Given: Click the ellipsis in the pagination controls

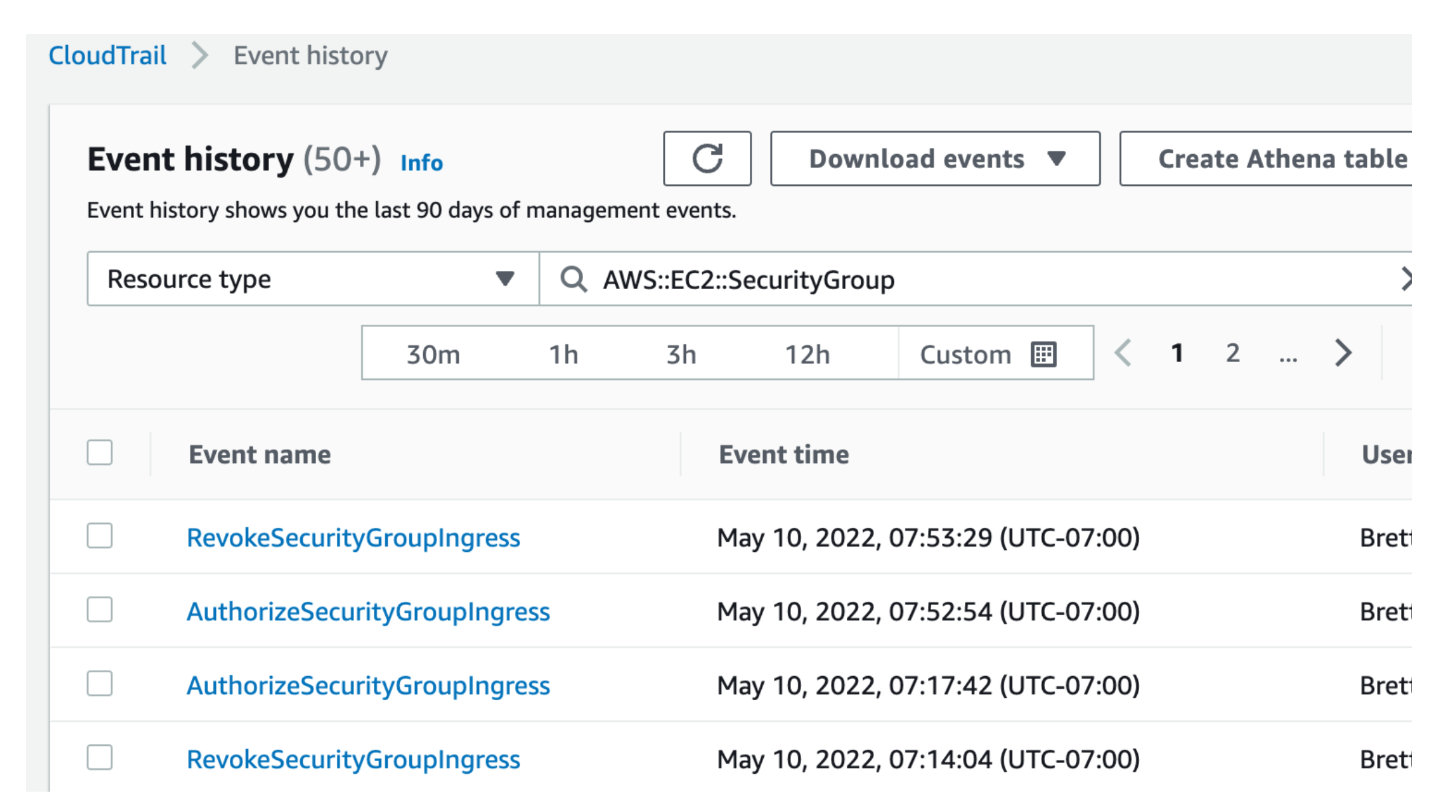Looking at the screenshot, I should point(1287,354).
